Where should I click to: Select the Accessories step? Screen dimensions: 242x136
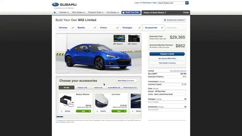[151, 28]
